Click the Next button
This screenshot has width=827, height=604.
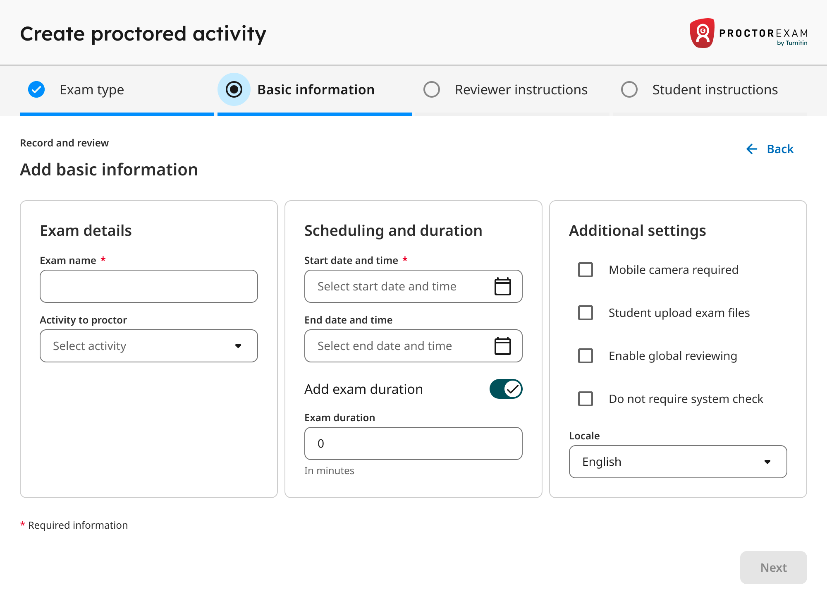773,567
